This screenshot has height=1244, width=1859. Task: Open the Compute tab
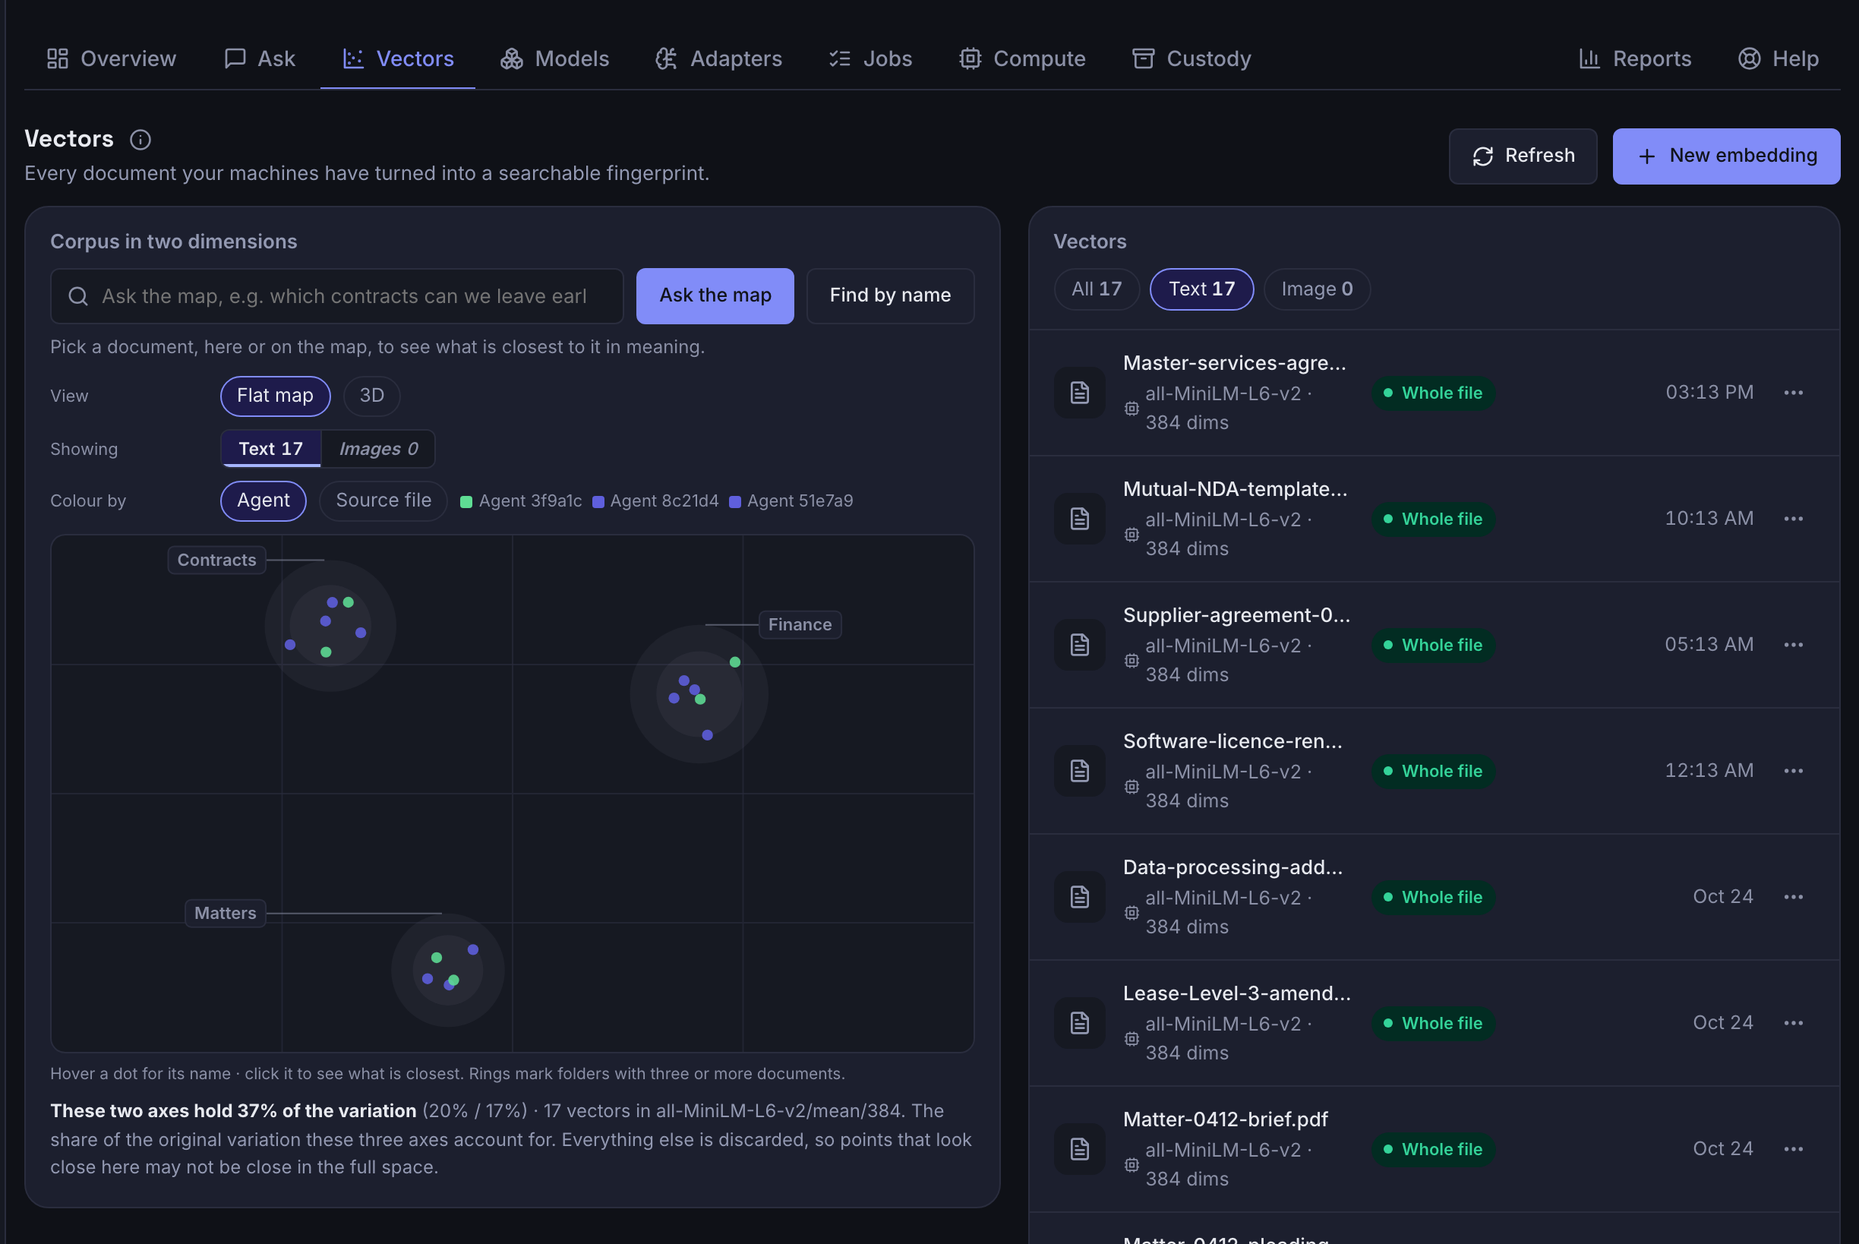[x=1021, y=58]
